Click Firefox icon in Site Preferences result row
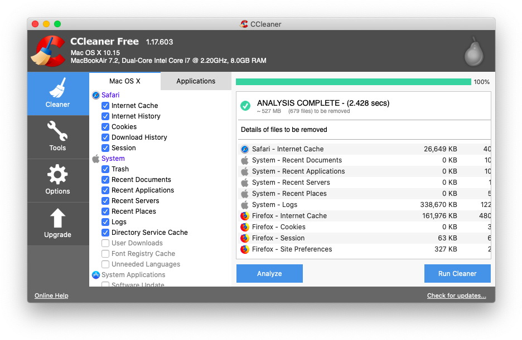 (245, 249)
